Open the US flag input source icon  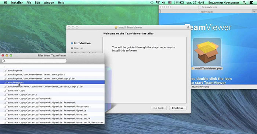click(x=170, y=3)
